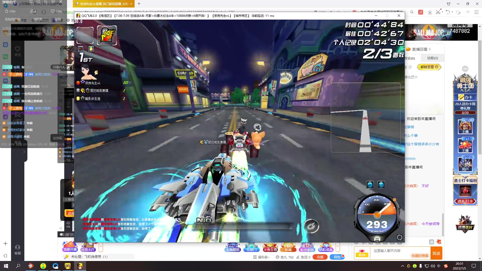Open the 斗鱼至尊 icon
The width and height of the screenshot is (482, 271).
point(270,247)
